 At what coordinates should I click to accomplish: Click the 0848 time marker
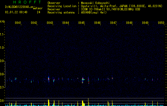pos(129,23)
